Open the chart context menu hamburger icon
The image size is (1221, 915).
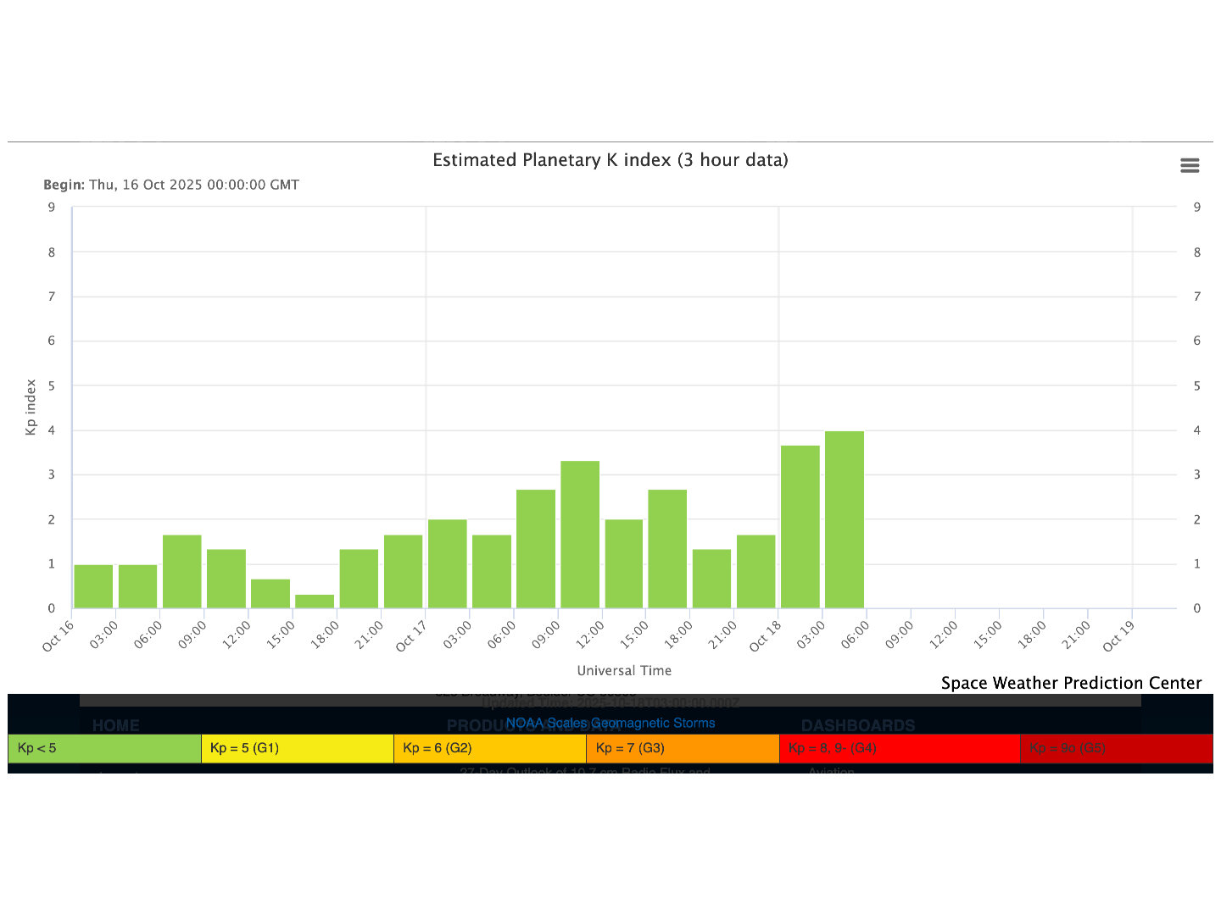(1190, 165)
